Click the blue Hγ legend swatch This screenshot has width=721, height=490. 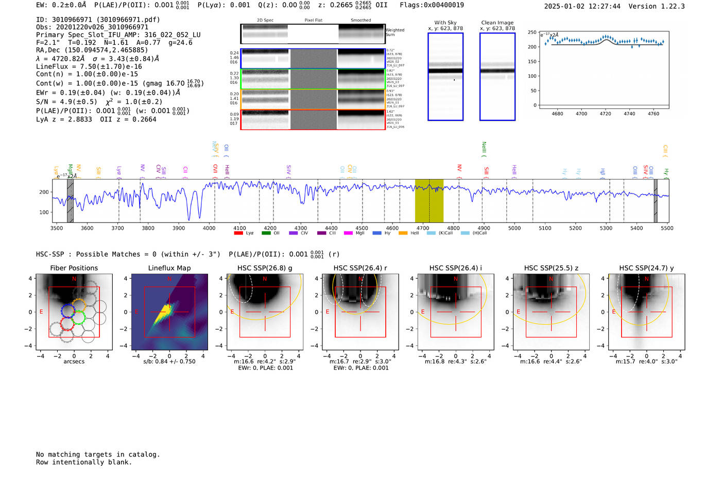coord(377,233)
